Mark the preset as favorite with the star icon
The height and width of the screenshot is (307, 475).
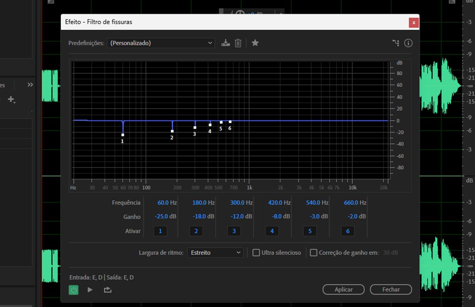pyautogui.click(x=255, y=43)
